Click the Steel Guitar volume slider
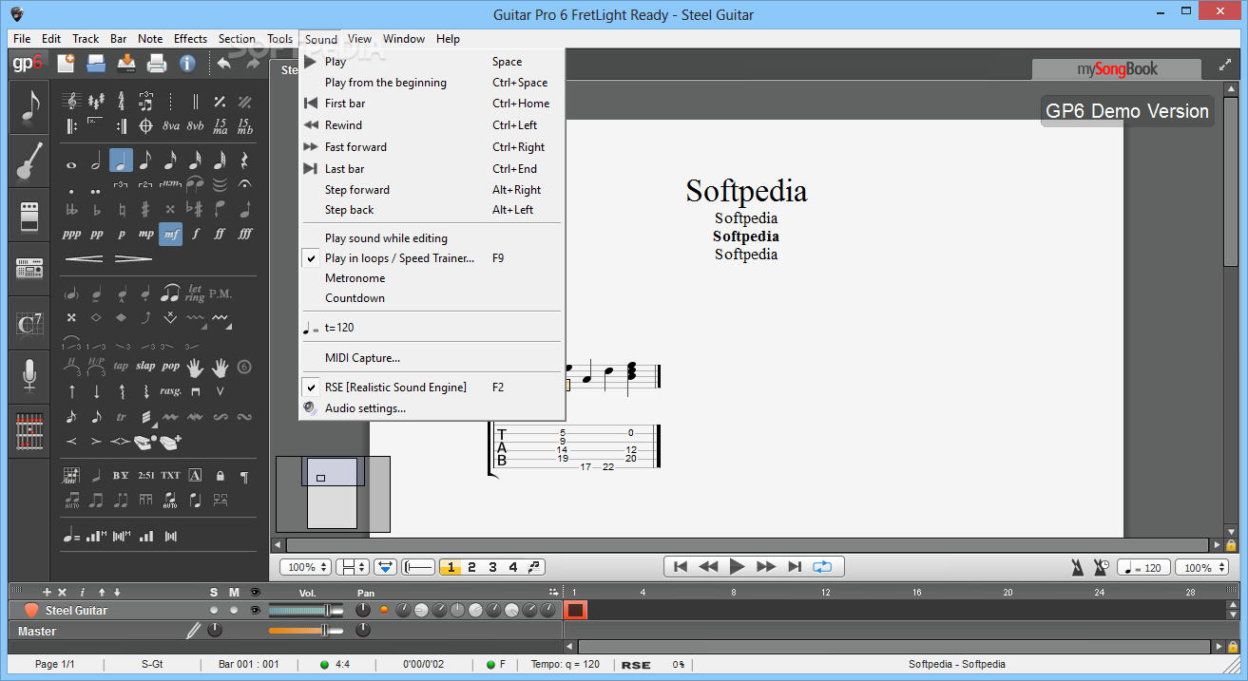The image size is (1248, 681). point(306,610)
